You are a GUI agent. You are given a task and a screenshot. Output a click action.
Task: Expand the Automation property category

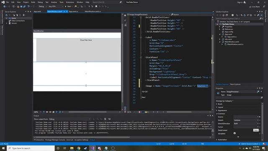point(217,140)
